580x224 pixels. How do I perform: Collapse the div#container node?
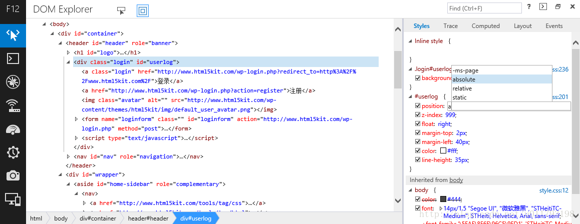click(53, 34)
